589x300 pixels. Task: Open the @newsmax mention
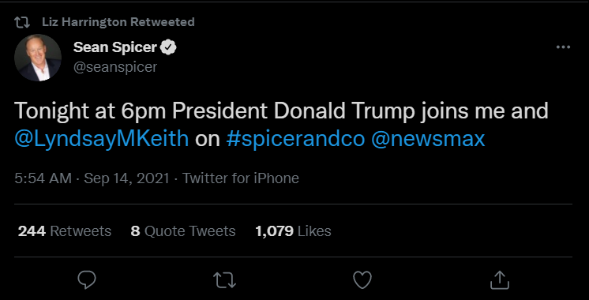point(428,139)
